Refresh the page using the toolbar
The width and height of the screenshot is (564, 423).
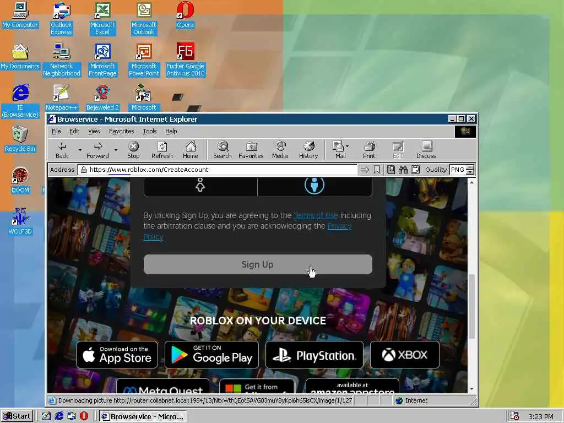[162, 150]
